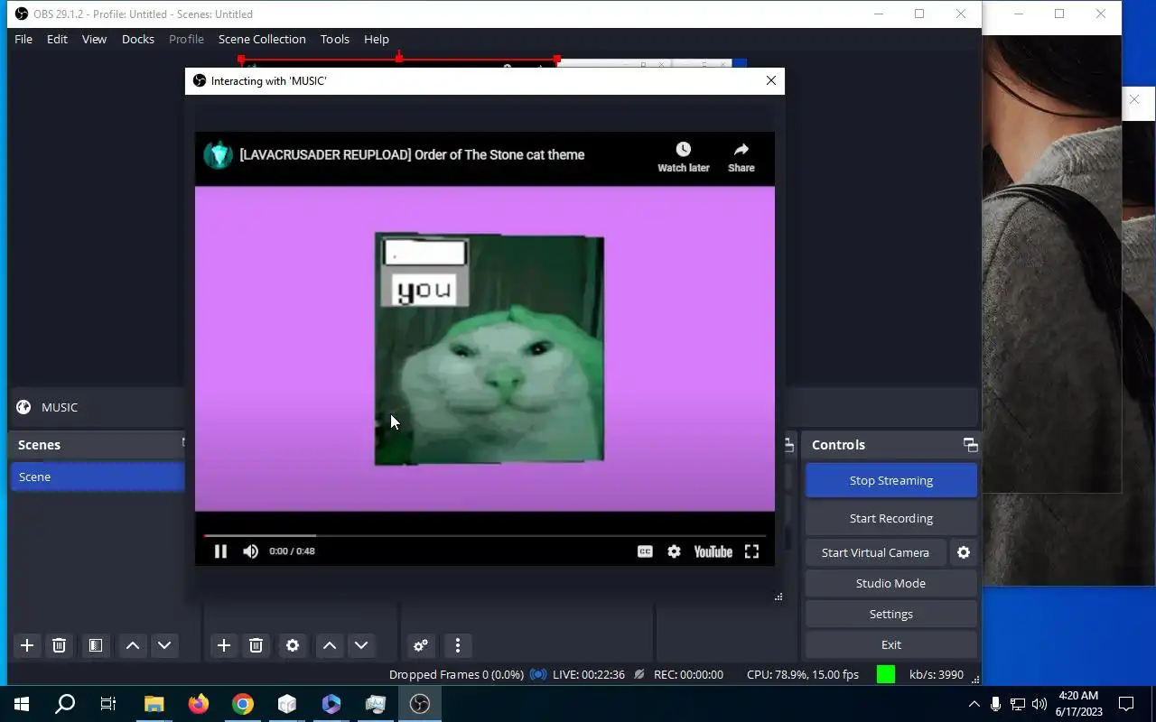
Task: Open the audio mixer three-dots menu
Action: [x=458, y=645]
